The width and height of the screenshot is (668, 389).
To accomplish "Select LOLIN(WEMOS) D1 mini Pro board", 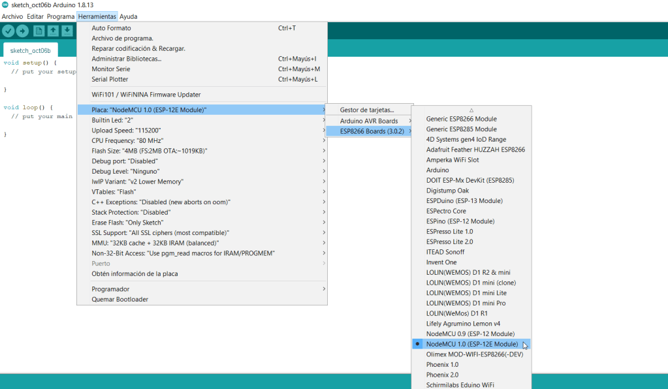I will tap(466, 303).
